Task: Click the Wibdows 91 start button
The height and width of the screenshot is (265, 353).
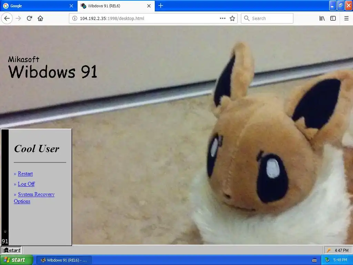Action: tap(11, 250)
